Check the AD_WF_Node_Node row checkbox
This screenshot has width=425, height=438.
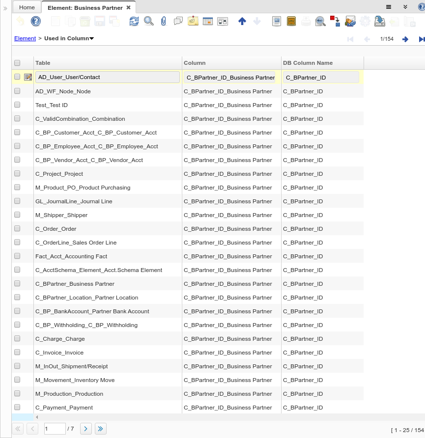point(17,91)
